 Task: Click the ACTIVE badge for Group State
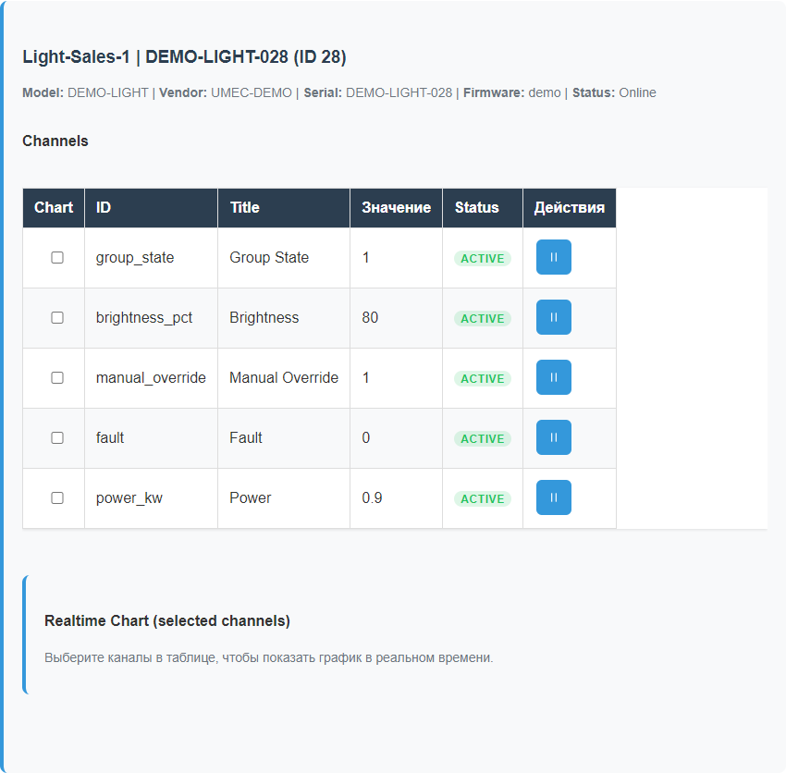click(482, 259)
